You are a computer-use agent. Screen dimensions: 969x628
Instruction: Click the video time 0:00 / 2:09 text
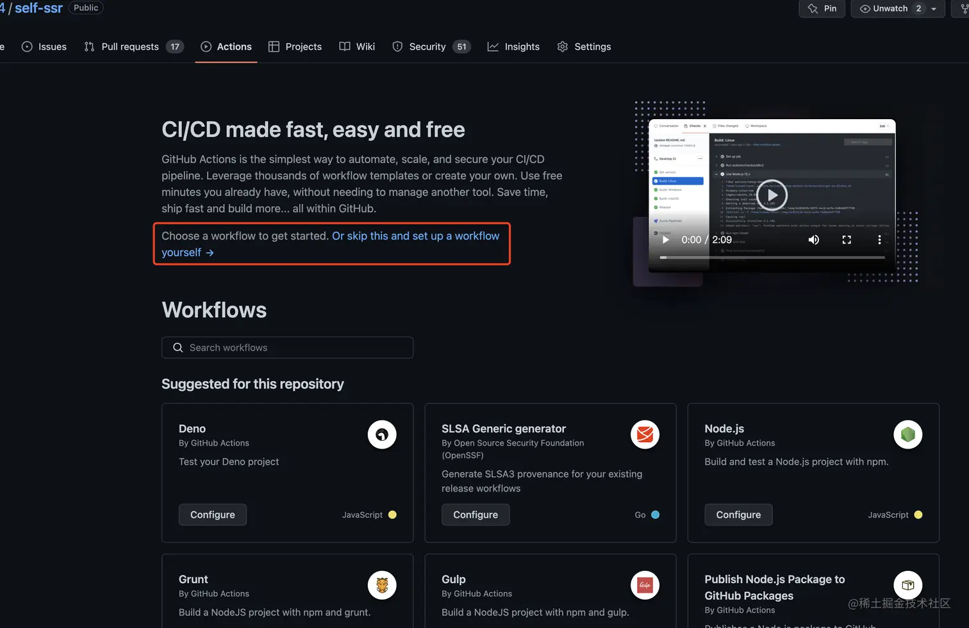706,240
